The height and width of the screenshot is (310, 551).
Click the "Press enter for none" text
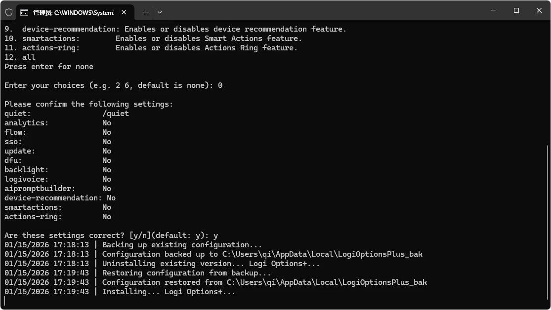point(49,67)
